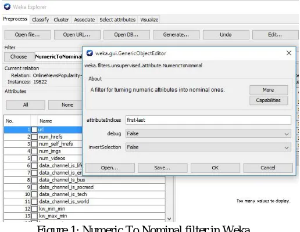The image size is (300, 232).
Task: Check the data_channel_is_world checkbox
Action: pyautogui.click(x=34, y=202)
